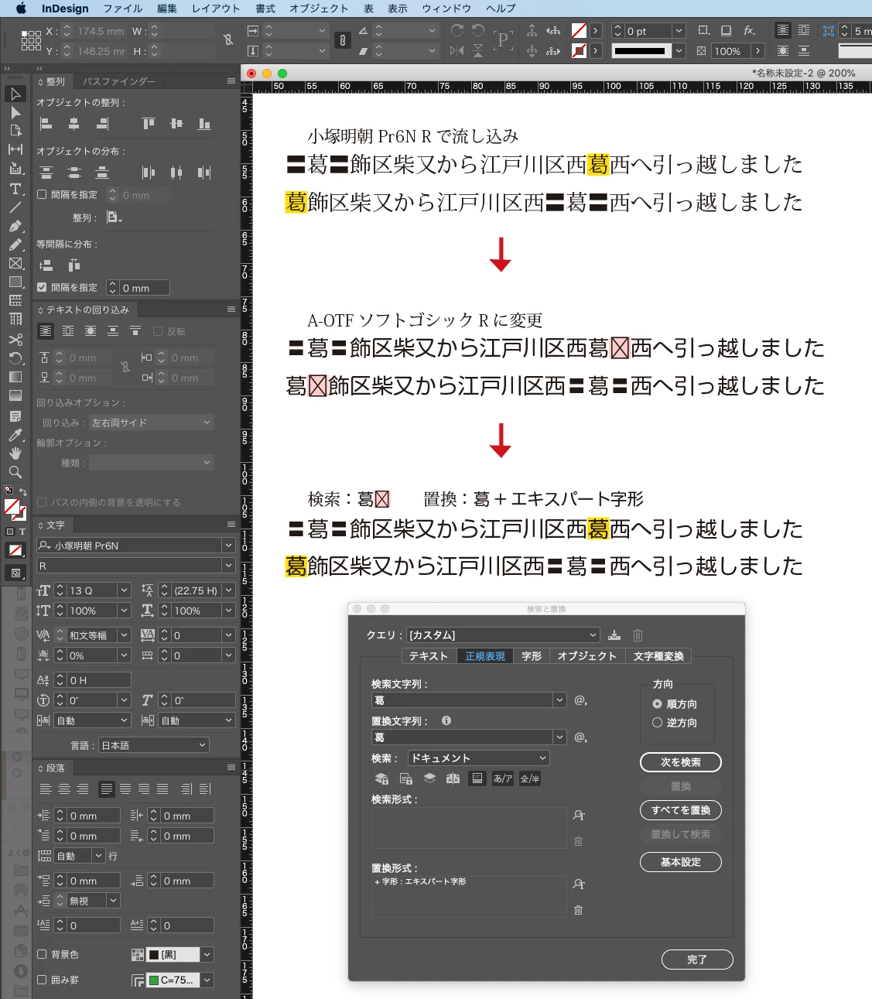Click 次を検索 button
872x999 pixels.
[681, 762]
